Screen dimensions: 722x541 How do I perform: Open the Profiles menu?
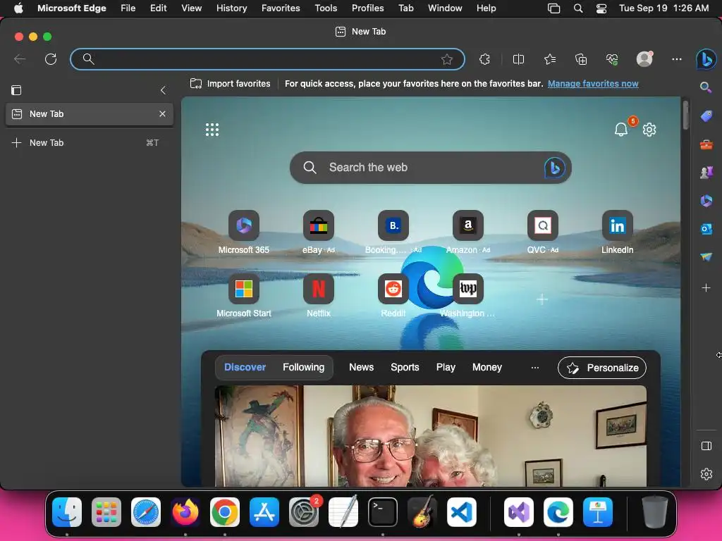tap(367, 8)
